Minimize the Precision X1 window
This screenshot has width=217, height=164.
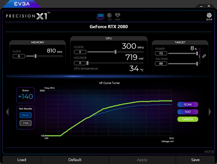pyautogui.click(x=201, y=6)
